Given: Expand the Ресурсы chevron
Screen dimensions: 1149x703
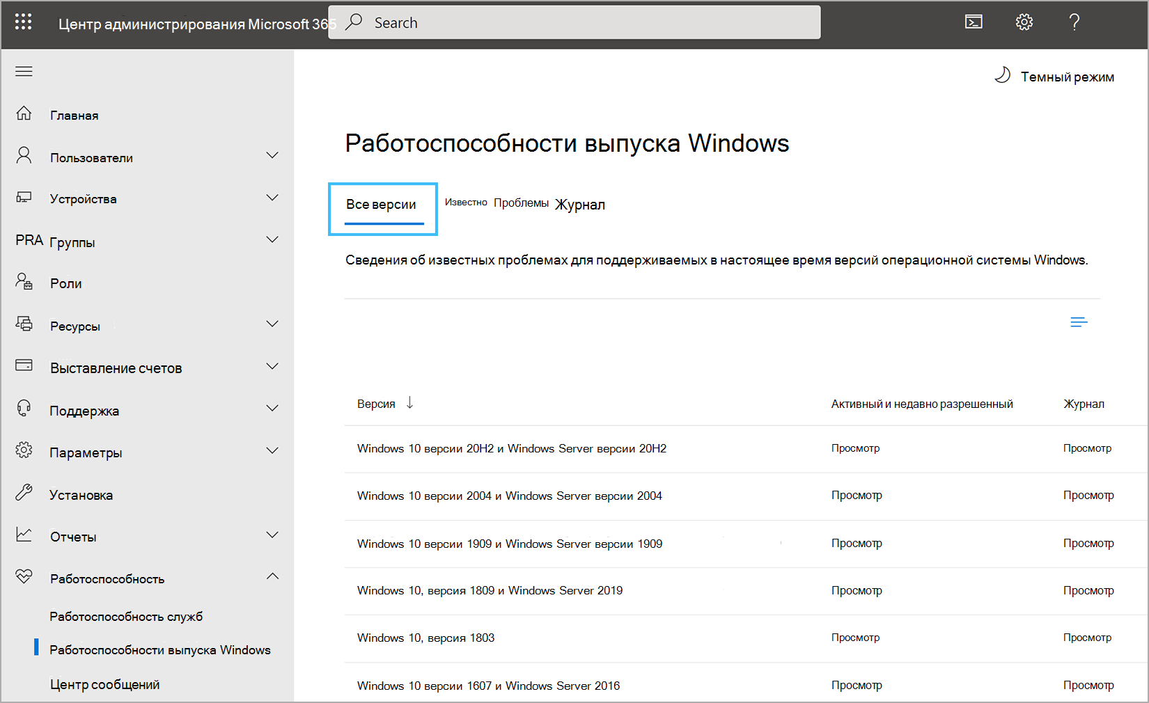Looking at the screenshot, I should (x=272, y=324).
